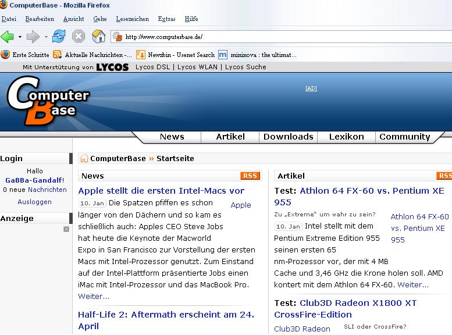Open the Nachrichten messages link
452x335 pixels.
(x=47, y=190)
